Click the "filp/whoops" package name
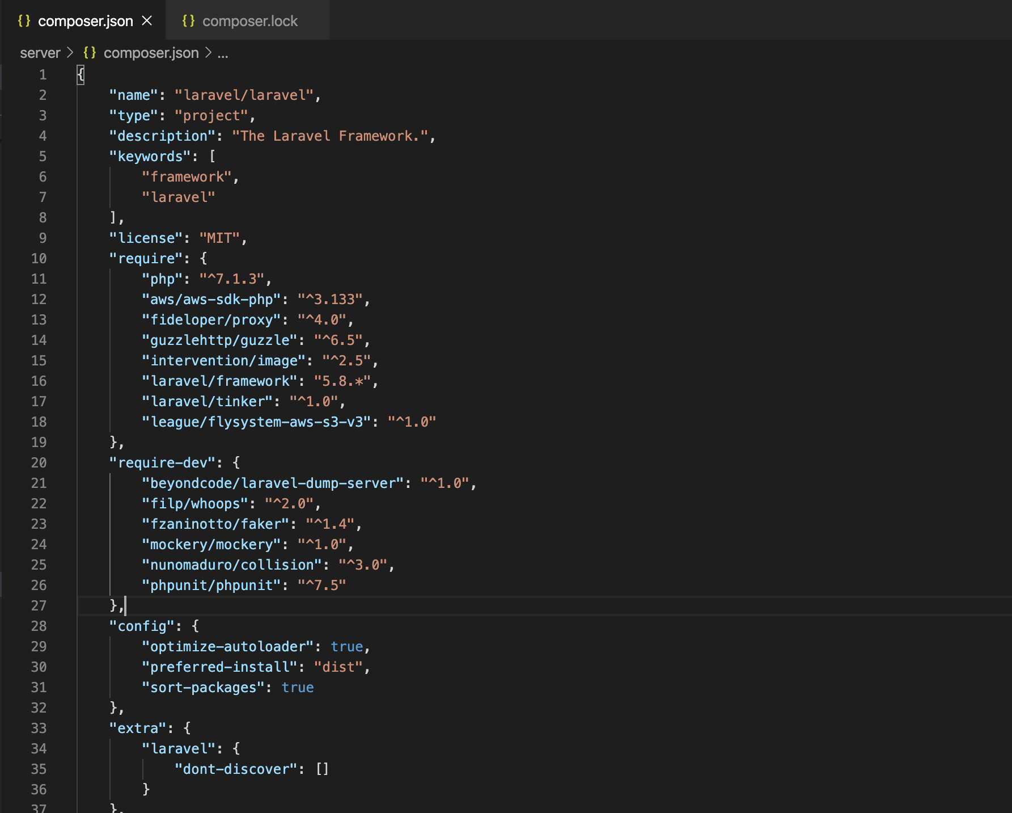This screenshot has height=813, width=1012. 196,504
